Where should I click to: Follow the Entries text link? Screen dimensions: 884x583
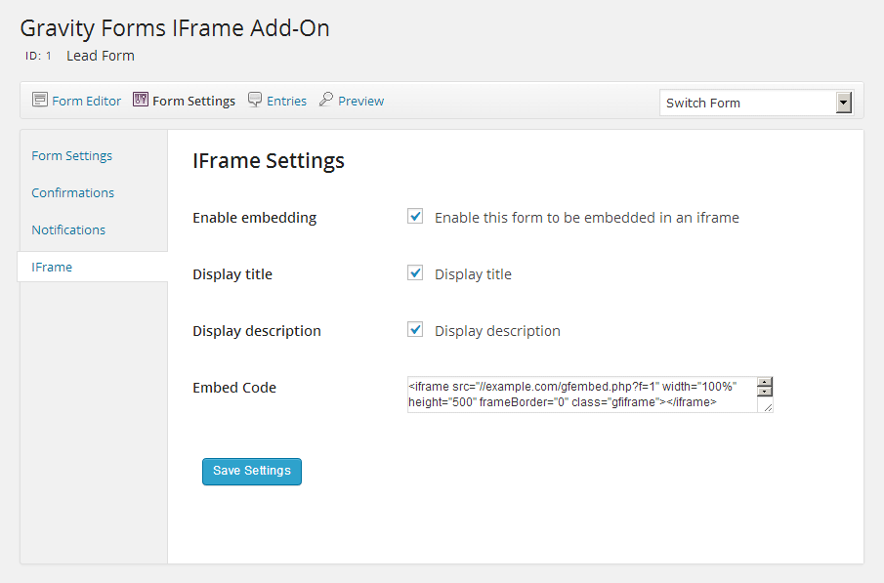pos(286,101)
